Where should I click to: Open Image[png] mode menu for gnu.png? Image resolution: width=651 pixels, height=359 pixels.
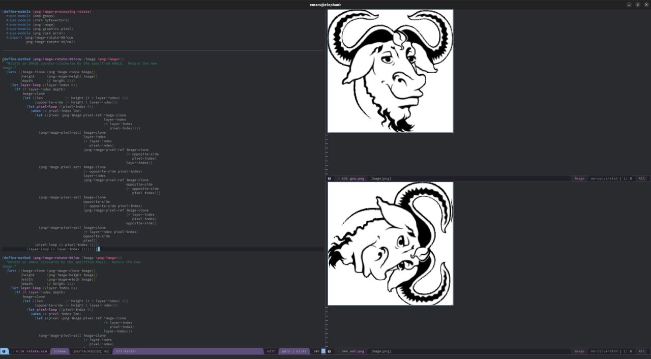pyautogui.click(x=381, y=178)
